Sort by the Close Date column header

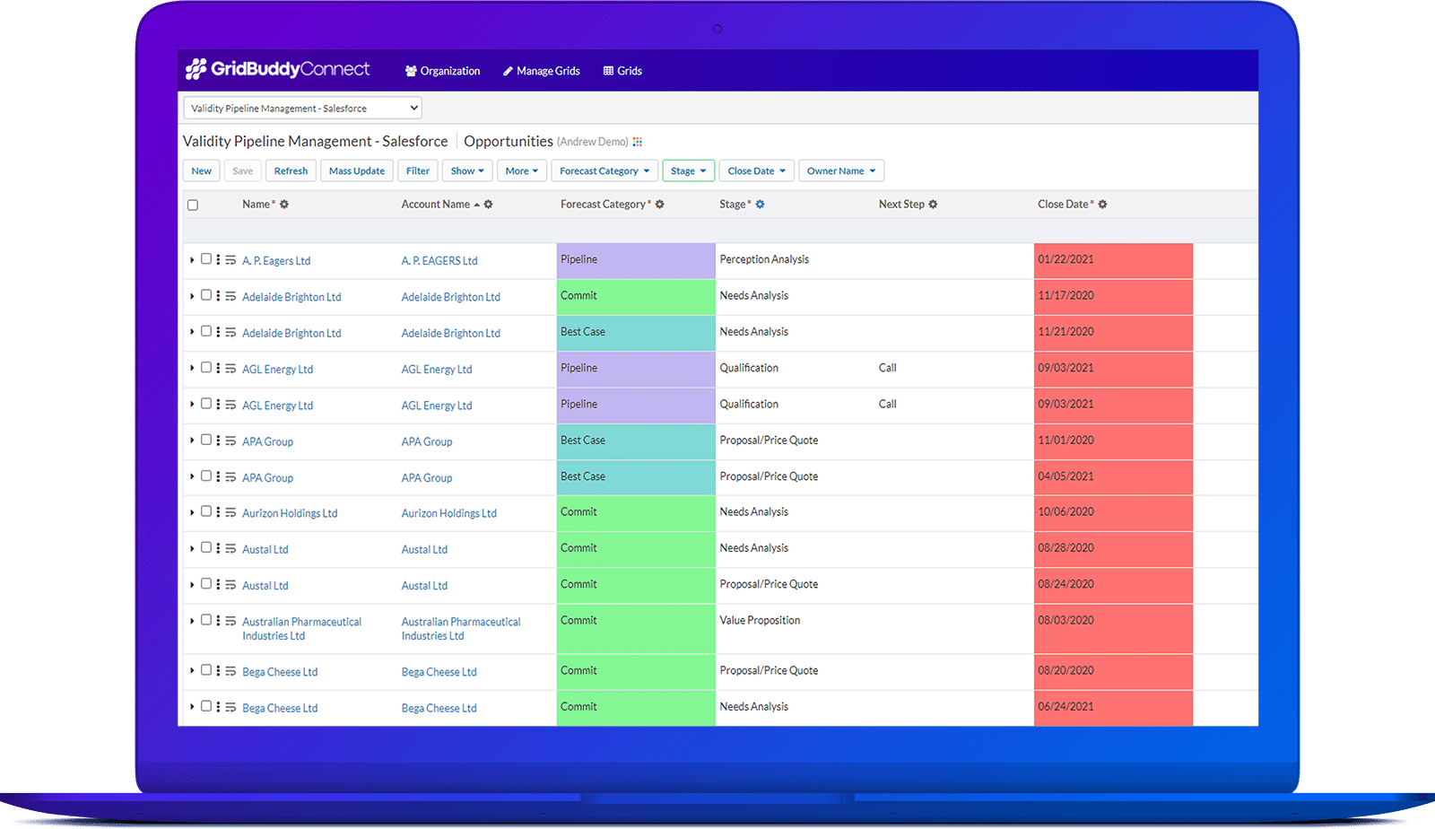click(x=1065, y=205)
